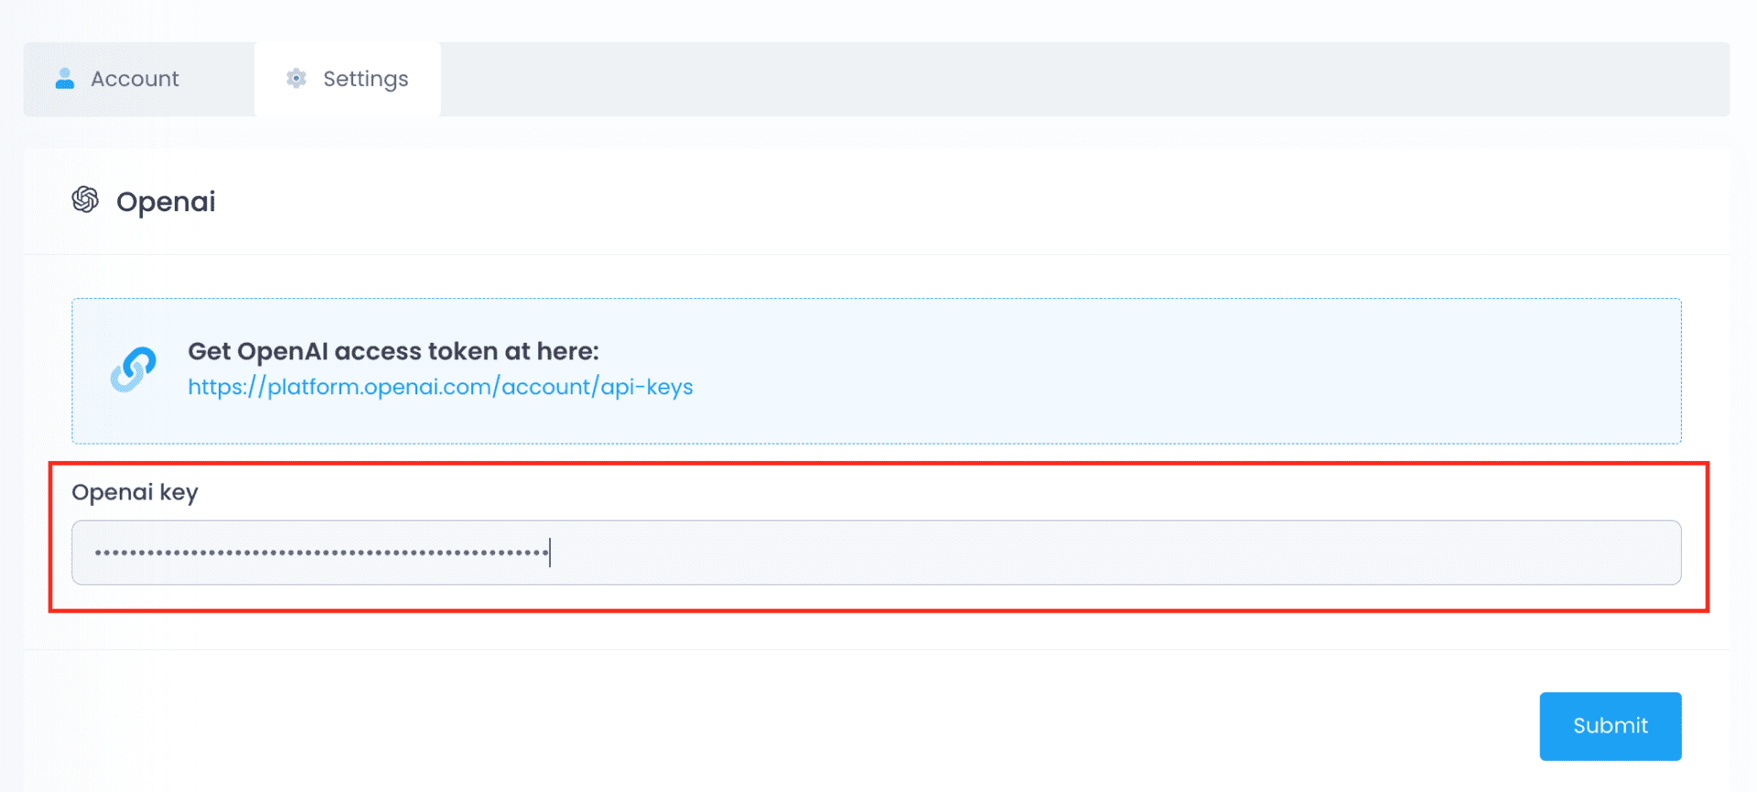
Task: Click the empty gray tab bar area
Action: pyautogui.click(x=1080, y=79)
